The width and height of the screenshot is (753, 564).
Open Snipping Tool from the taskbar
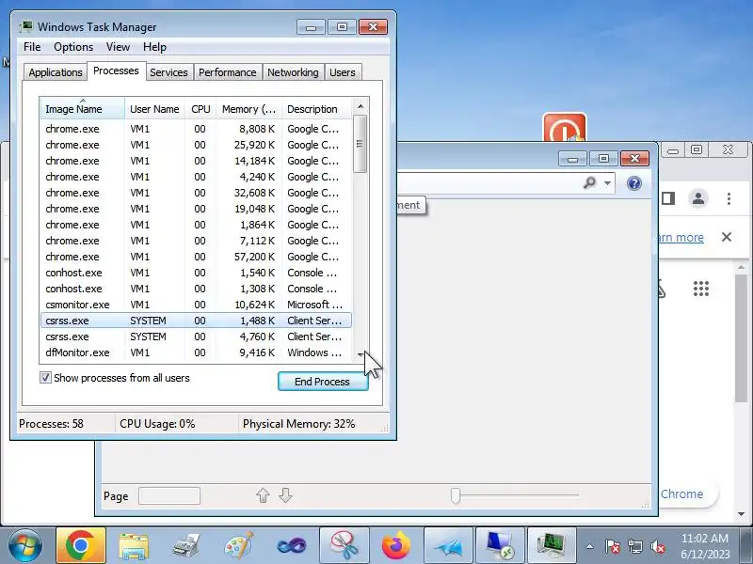pos(344,545)
